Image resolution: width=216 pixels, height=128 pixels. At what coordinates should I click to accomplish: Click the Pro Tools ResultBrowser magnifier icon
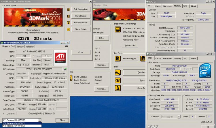tap(118, 59)
